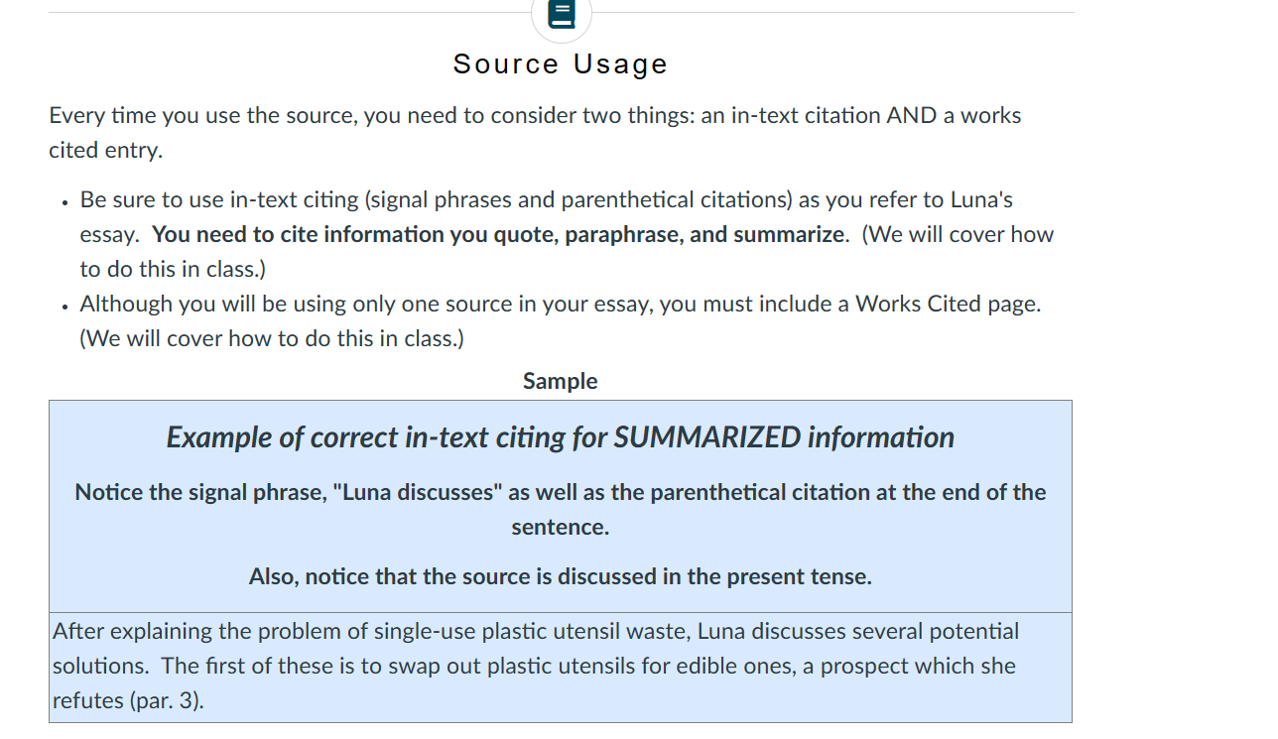Click the bold "Sample" label
The image size is (1278, 739).
561,381
